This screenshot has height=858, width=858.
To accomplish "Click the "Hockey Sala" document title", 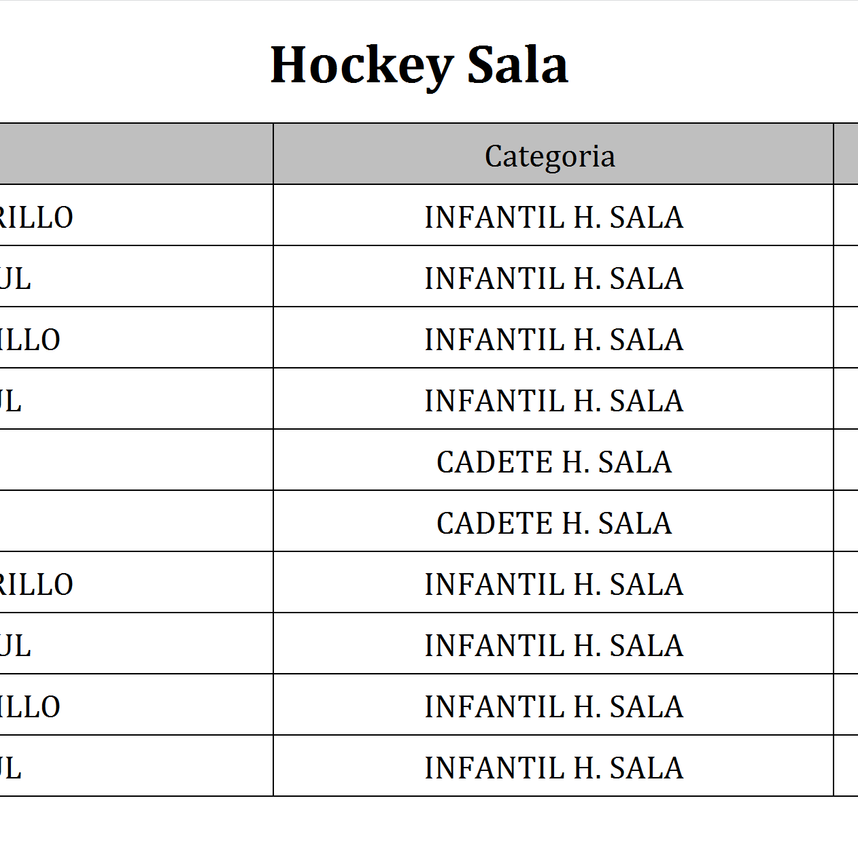I will coord(419,65).
